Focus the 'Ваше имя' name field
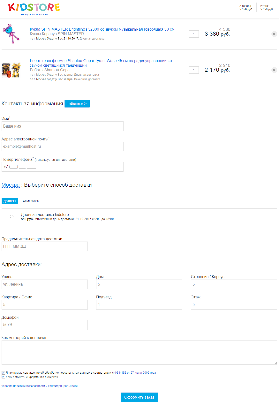279x404 pixels. (x=63, y=126)
